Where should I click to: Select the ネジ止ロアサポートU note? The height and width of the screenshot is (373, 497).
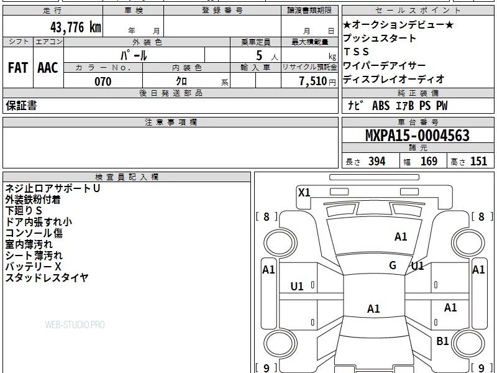(x=53, y=188)
